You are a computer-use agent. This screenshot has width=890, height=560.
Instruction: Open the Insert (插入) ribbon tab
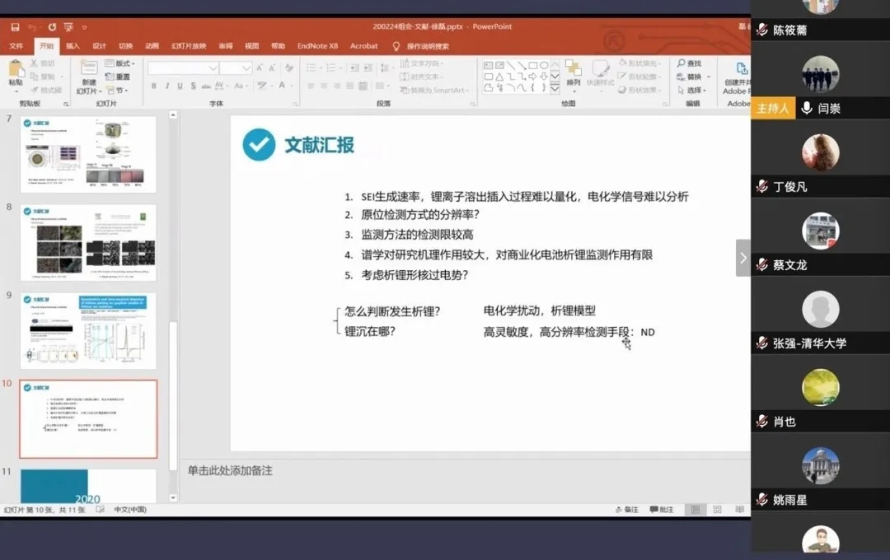(73, 46)
